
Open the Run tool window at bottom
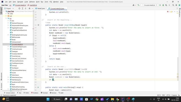coord(19,93)
